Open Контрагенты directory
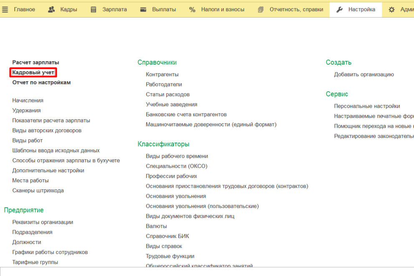The image size is (414, 276). 162,75
